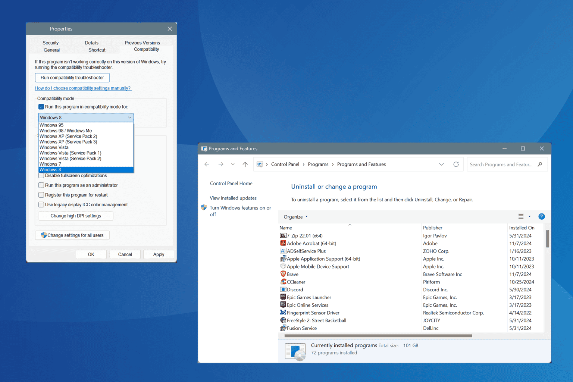Click the horizontal scrollbar under program list
This screenshot has width=573, height=382.
(378, 336)
